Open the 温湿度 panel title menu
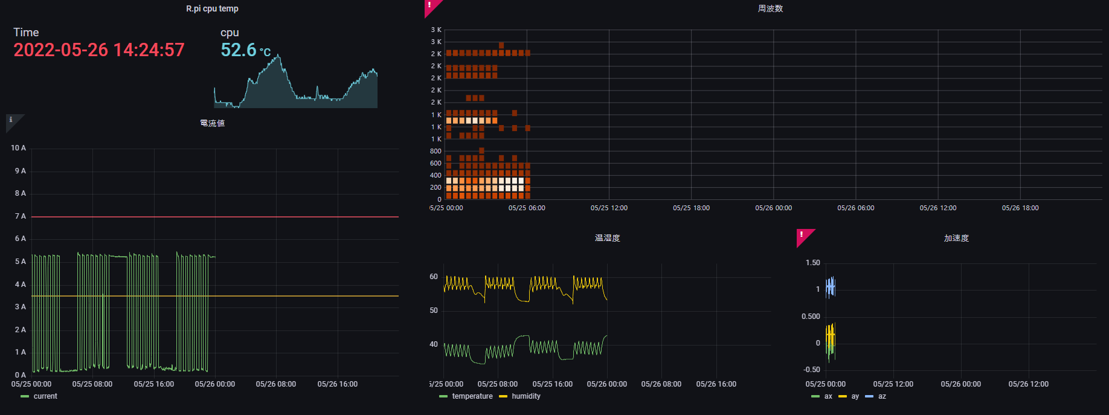The width and height of the screenshot is (1109, 415). tap(607, 238)
